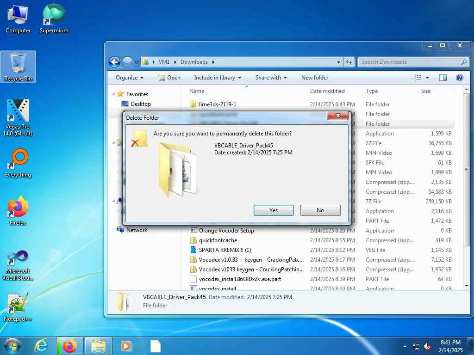
Task: Open the Windows Start menu
Action: point(12,346)
